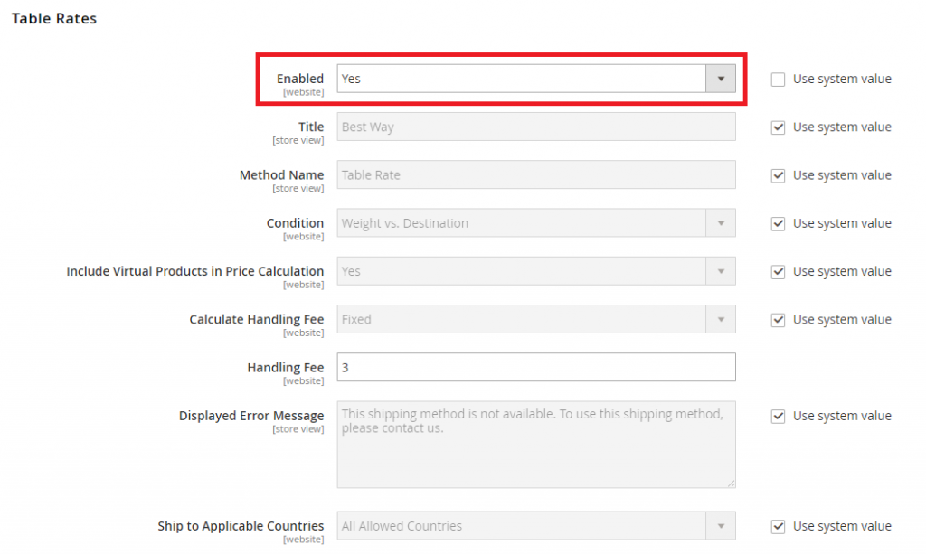Click the Table Rates section heading

53,17
